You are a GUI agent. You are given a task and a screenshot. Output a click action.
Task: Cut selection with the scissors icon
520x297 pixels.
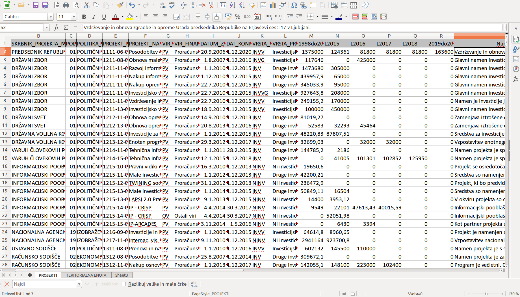pyautogui.click(x=87, y=5)
